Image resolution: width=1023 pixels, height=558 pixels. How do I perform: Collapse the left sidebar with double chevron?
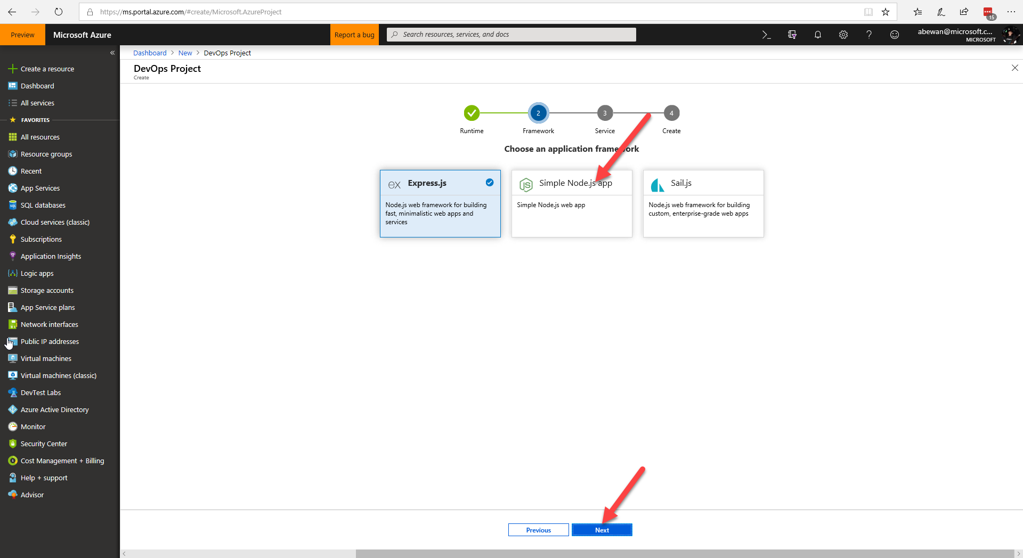(x=112, y=53)
